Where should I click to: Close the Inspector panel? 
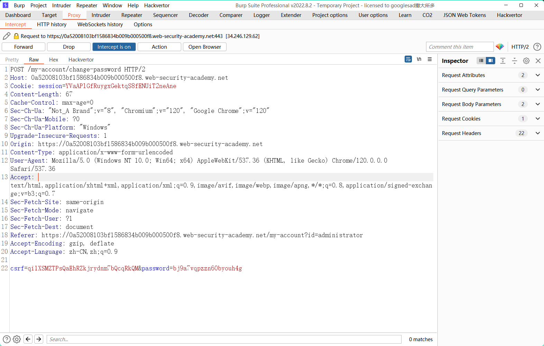[538, 60]
